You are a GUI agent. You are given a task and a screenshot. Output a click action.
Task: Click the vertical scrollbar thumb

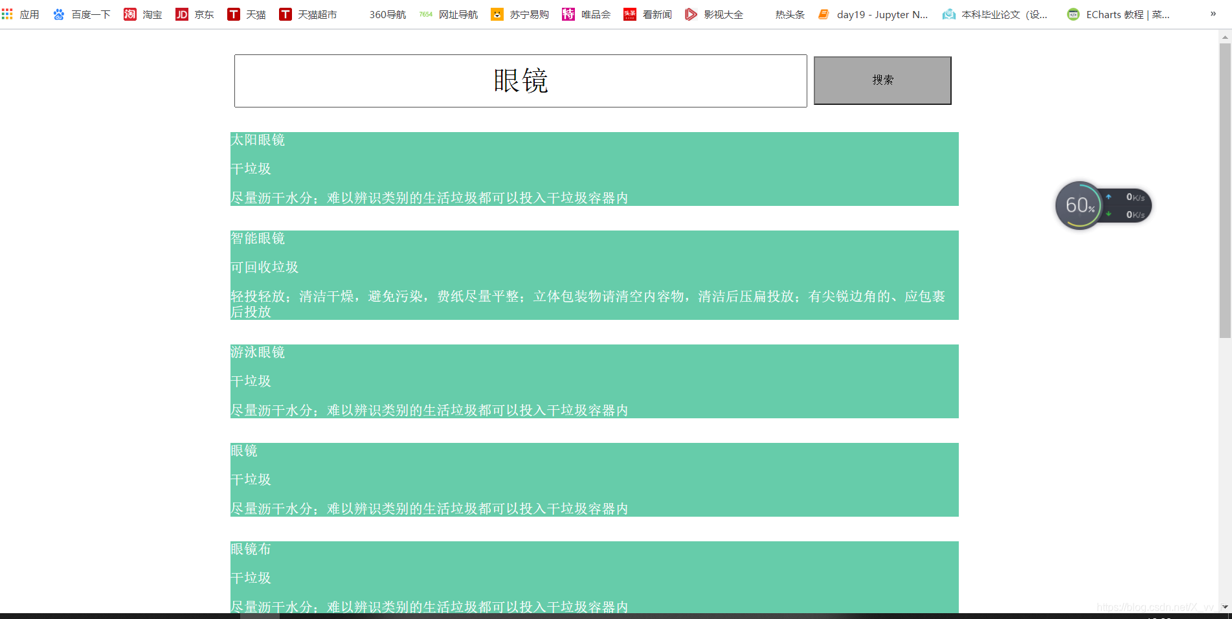pos(1225,190)
